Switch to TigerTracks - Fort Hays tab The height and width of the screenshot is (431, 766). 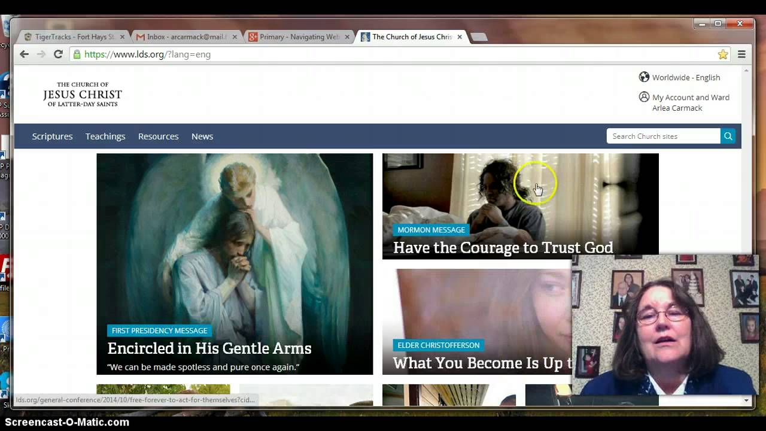coord(74,37)
